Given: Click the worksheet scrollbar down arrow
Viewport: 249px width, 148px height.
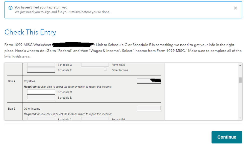Looking at the screenshot, I should coord(240,118).
